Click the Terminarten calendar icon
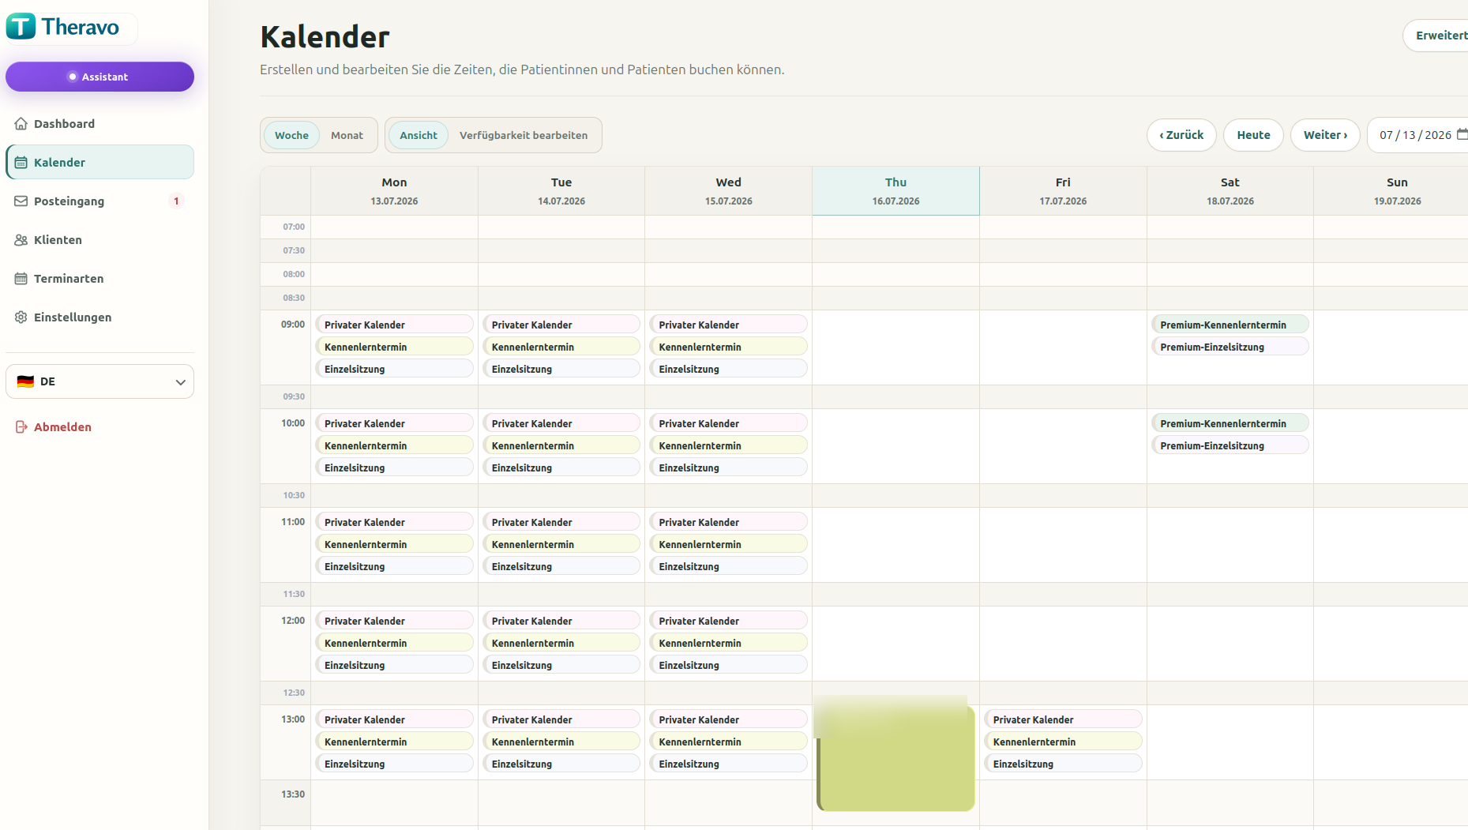 21,279
